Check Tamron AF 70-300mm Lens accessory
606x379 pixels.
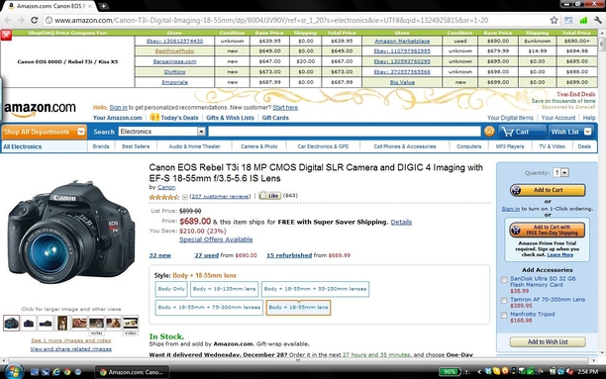click(x=504, y=300)
